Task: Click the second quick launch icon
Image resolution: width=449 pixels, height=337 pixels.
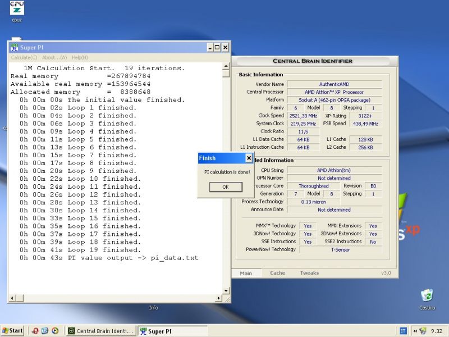Action: (x=45, y=331)
